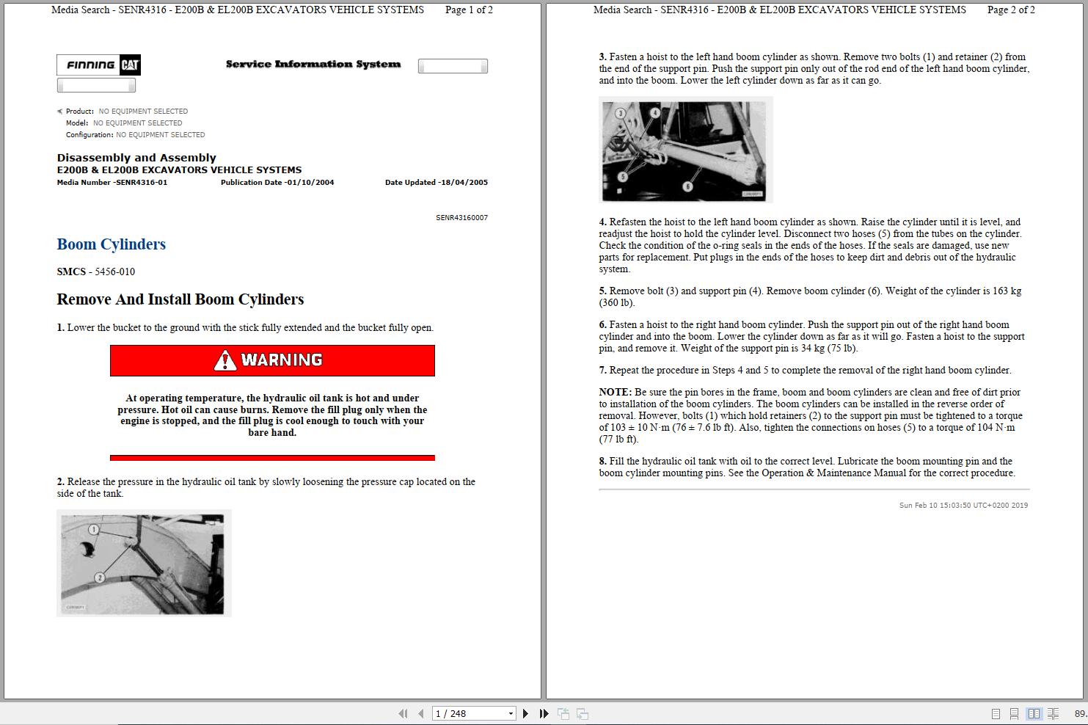Click the empty box beside Service Information System

(x=452, y=65)
